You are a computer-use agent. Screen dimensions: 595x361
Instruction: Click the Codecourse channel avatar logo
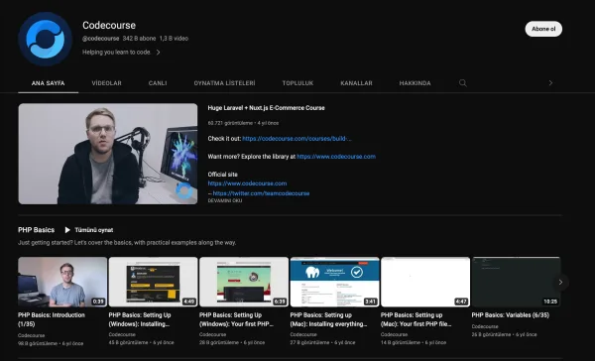point(46,39)
